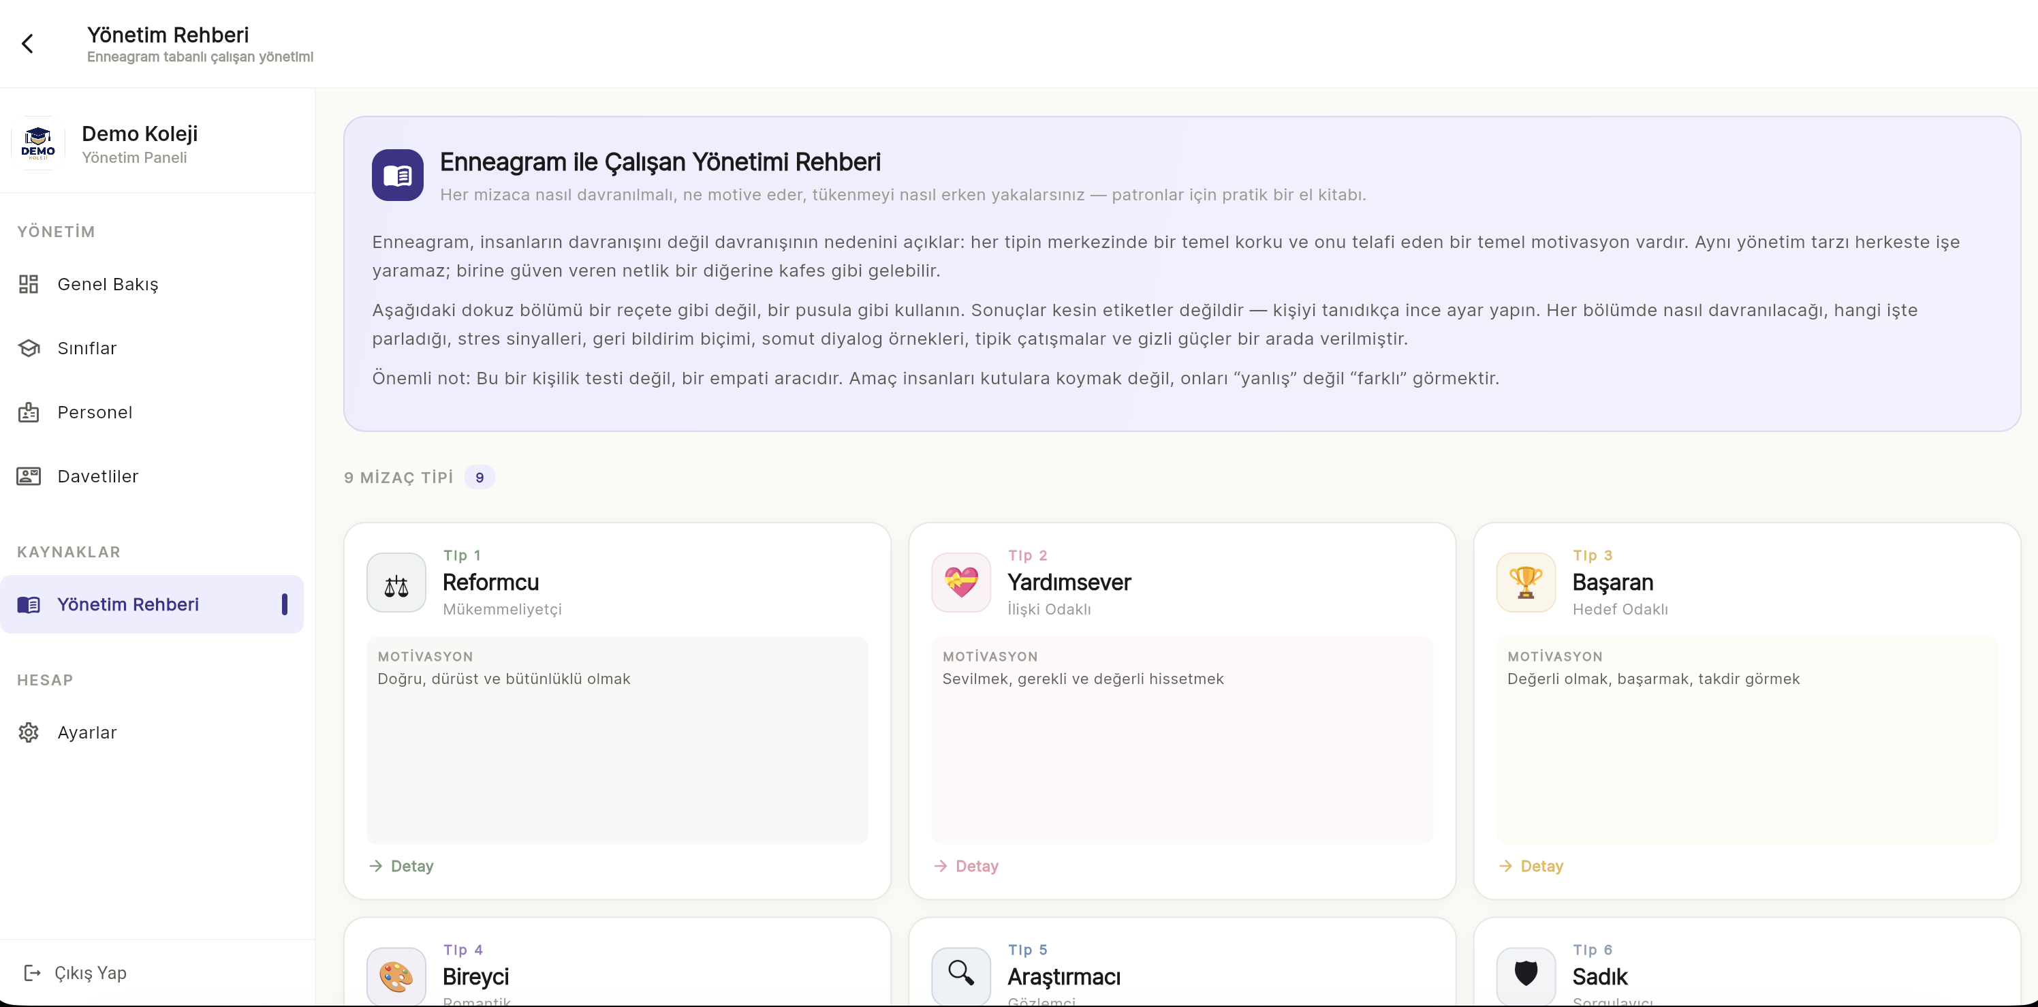This screenshot has height=1007, width=2038.
Task: Click the Reformcu card title
Action: [x=490, y=583]
